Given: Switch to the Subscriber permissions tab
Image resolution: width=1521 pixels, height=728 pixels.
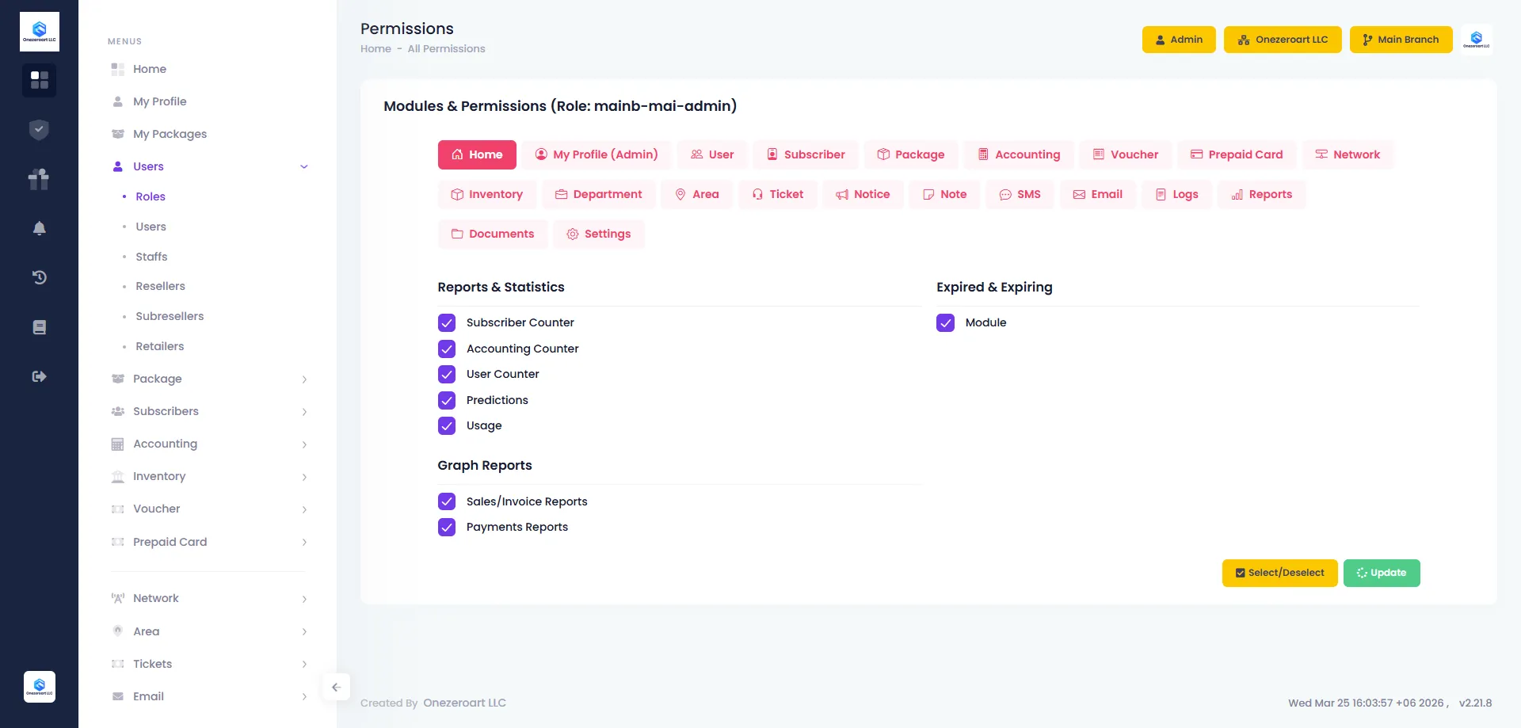Looking at the screenshot, I should click(x=805, y=154).
